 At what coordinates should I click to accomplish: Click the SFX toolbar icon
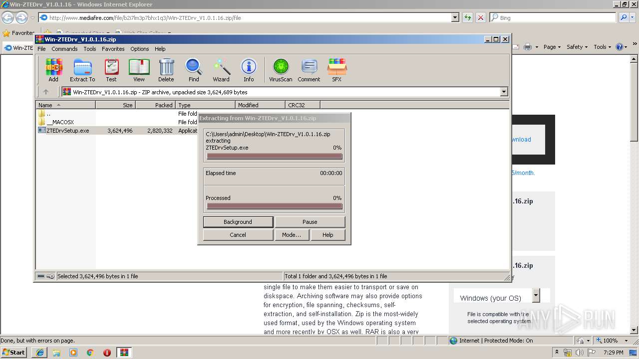click(x=337, y=70)
